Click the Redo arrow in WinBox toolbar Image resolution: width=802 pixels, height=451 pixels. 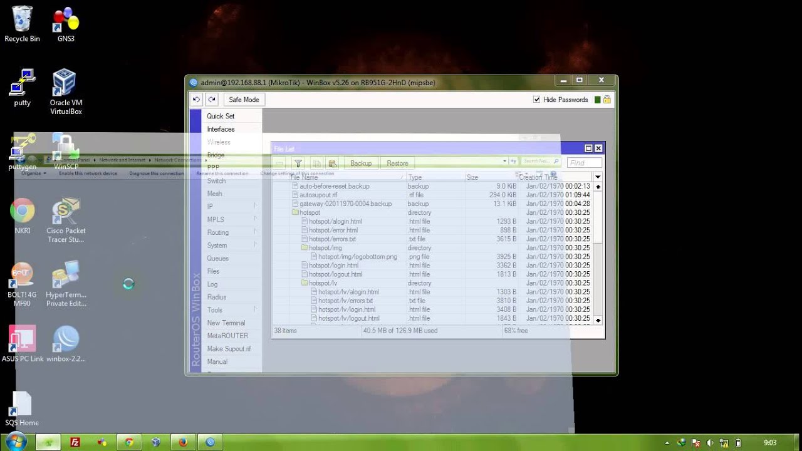tap(212, 100)
